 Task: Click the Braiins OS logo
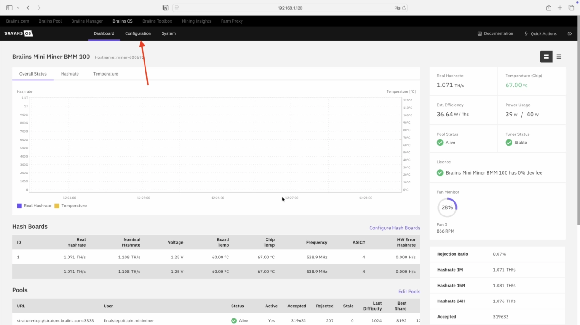tap(19, 33)
